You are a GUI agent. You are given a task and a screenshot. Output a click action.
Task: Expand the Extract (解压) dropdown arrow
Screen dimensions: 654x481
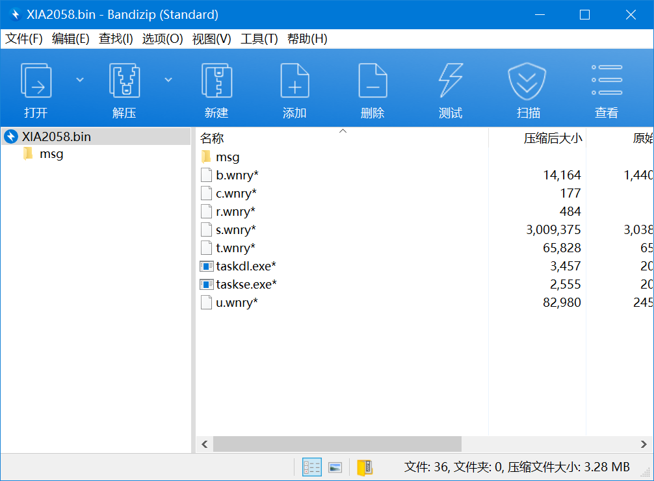point(168,80)
